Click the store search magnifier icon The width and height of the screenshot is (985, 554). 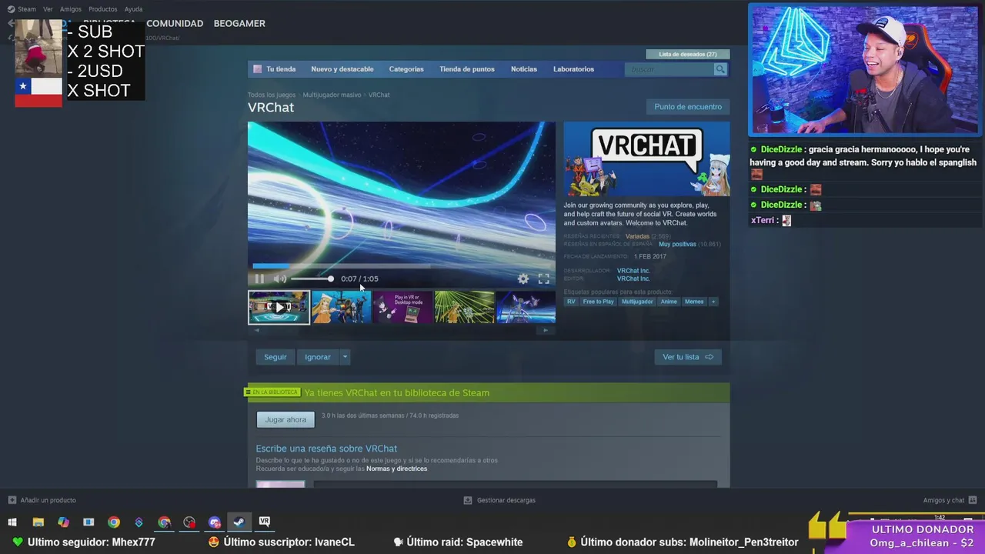pos(720,69)
